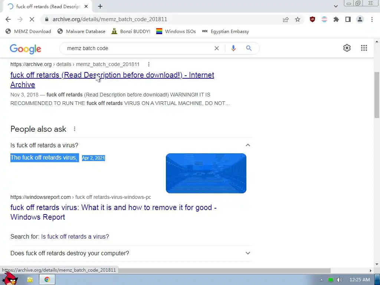
Task: Share this page icon in address bar
Action: coord(286,19)
